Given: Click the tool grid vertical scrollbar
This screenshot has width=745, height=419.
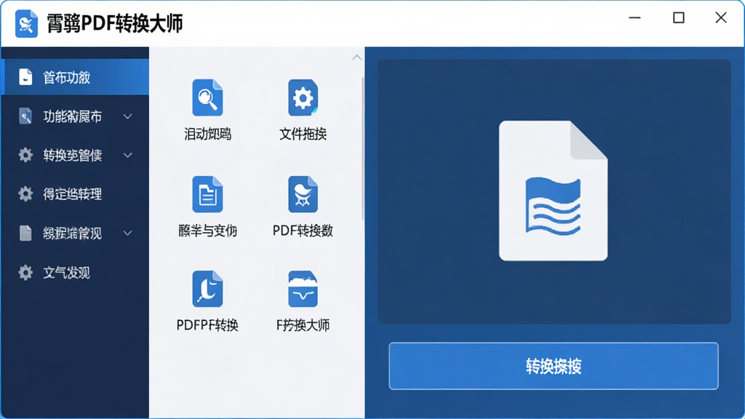Looking at the screenshot, I should 362,148.
